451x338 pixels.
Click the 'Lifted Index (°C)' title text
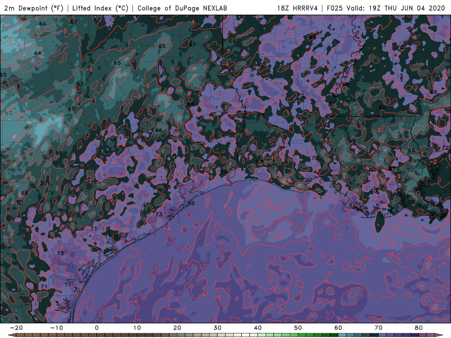100,8
